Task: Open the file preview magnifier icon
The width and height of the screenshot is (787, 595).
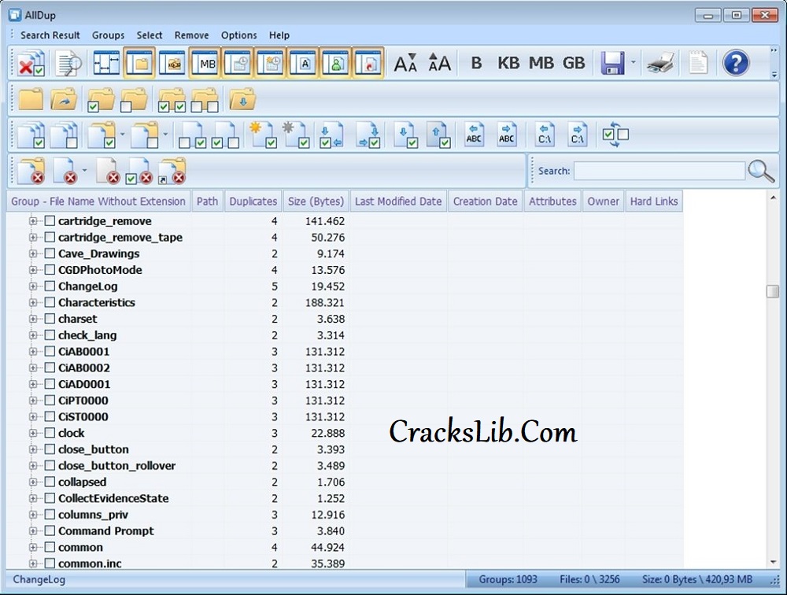Action: (x=68, y=63)
